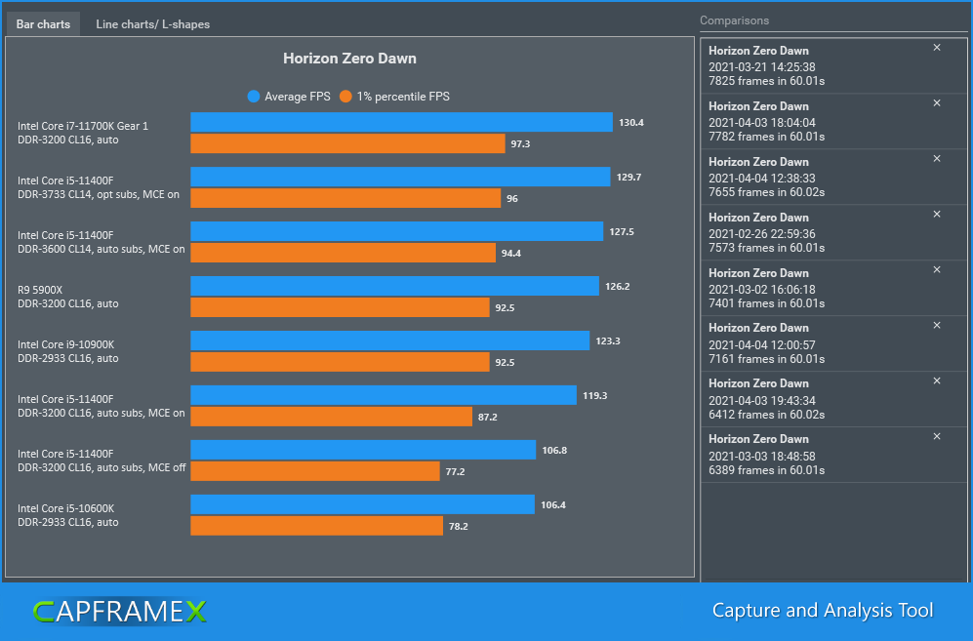Screen dimensions: 973x641
Task: Select the 6412 frames in 60.02s record
Action: [x=833, y=399]
